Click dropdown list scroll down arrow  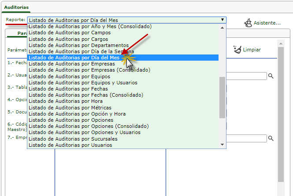click(222, 145)
